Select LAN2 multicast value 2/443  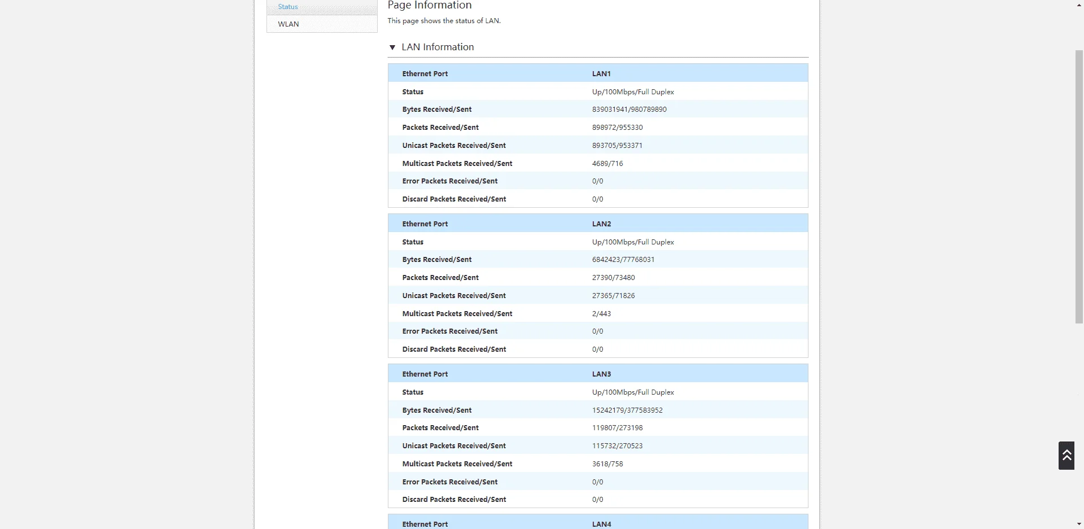tap(601, 314)
